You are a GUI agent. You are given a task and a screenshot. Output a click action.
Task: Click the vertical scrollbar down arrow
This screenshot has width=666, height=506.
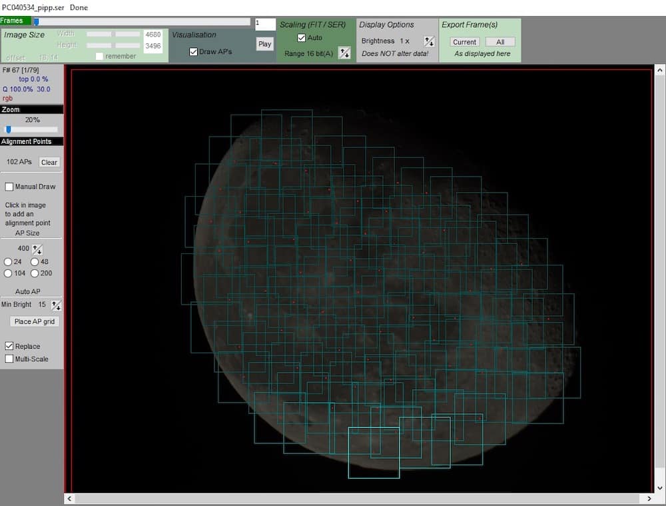[659, 488]
